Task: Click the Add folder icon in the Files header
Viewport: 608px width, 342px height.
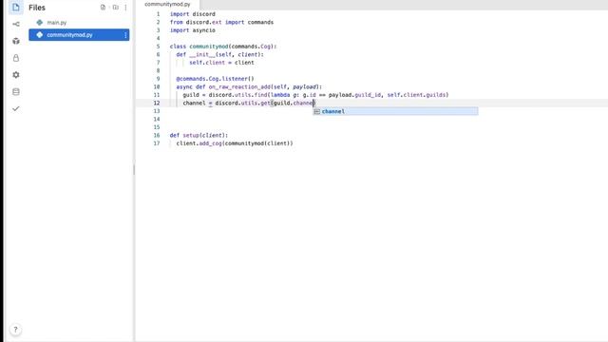Action: coord(116,8)
